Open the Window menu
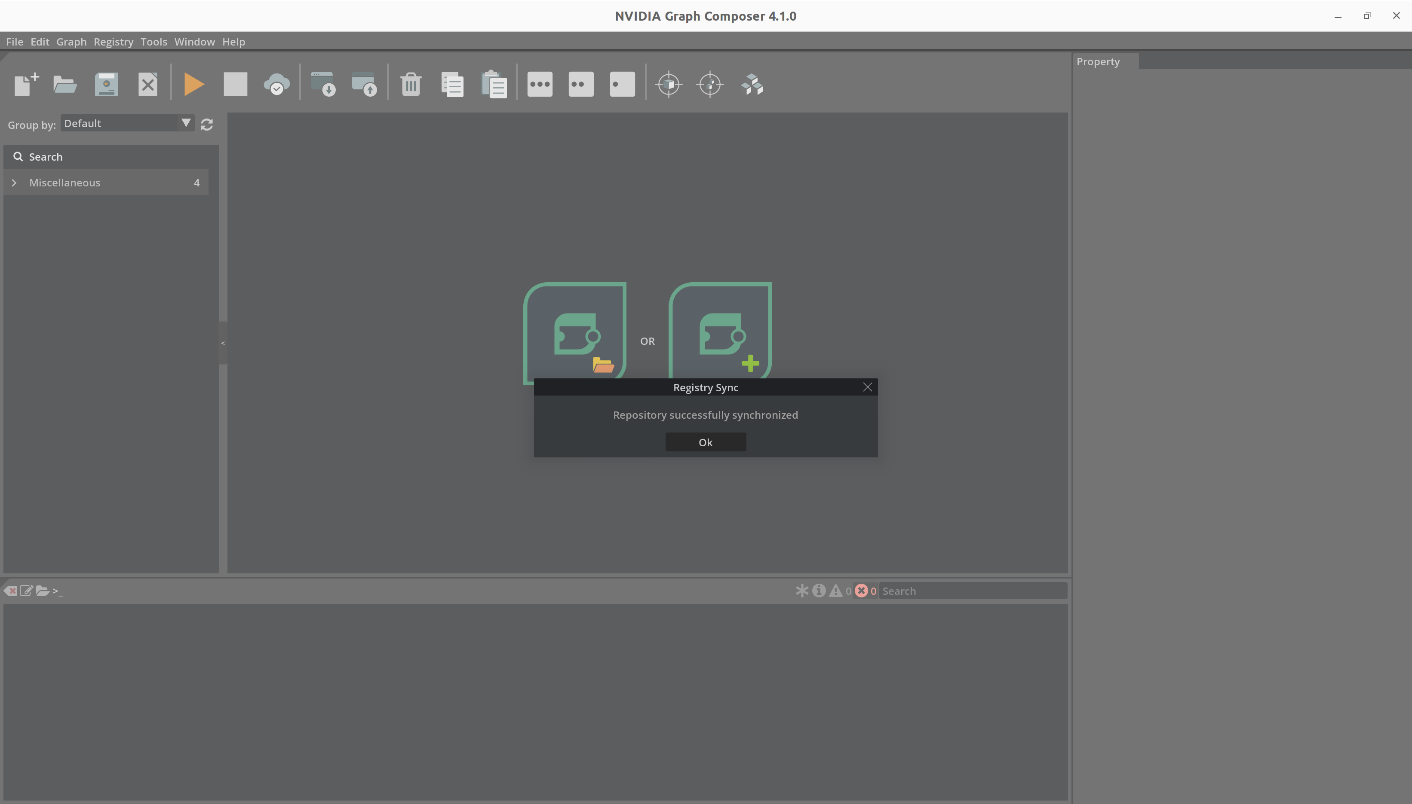This screenshot has height=804, width=1412. tap(194, 41)
